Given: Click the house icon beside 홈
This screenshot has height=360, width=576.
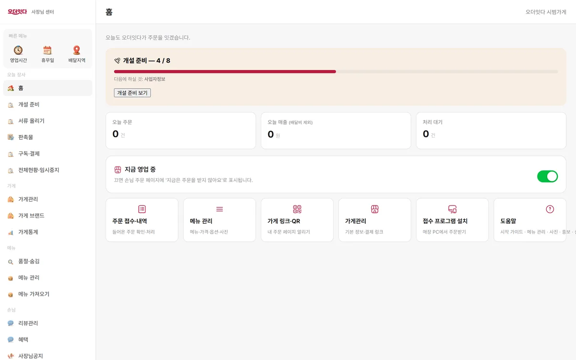Looking at the screenshot, I should (x=11, y=88).
